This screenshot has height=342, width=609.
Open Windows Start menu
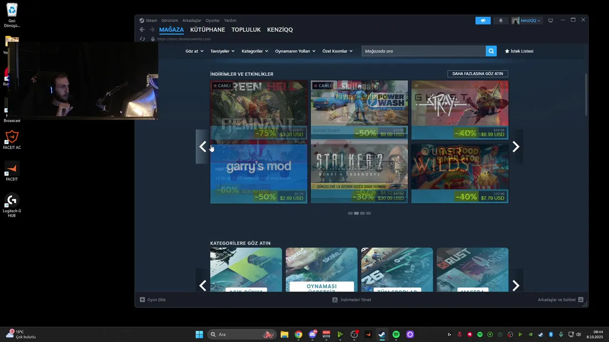[199, 334]
